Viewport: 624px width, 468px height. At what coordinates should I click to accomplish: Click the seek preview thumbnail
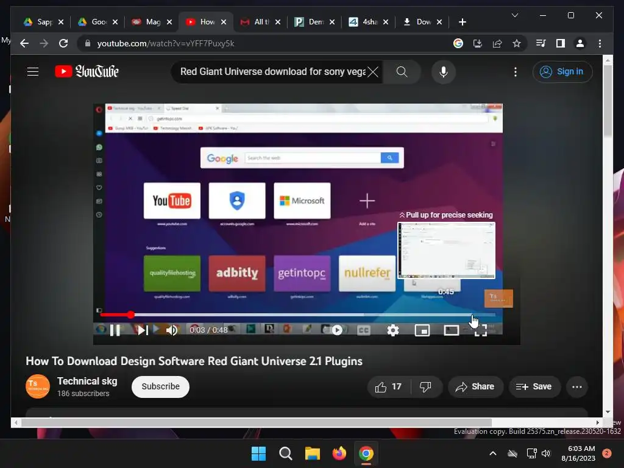pyautogui.click(x=446, y=250)
